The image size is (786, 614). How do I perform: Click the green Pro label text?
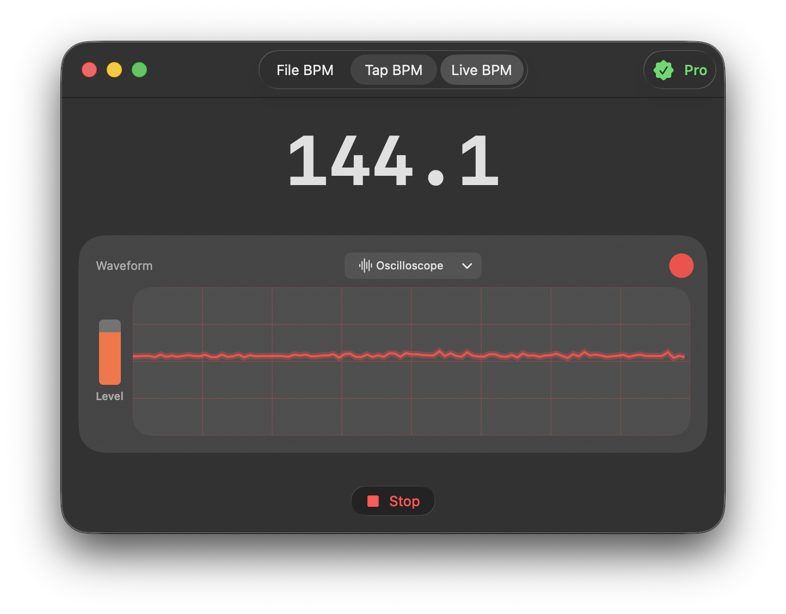695,70
